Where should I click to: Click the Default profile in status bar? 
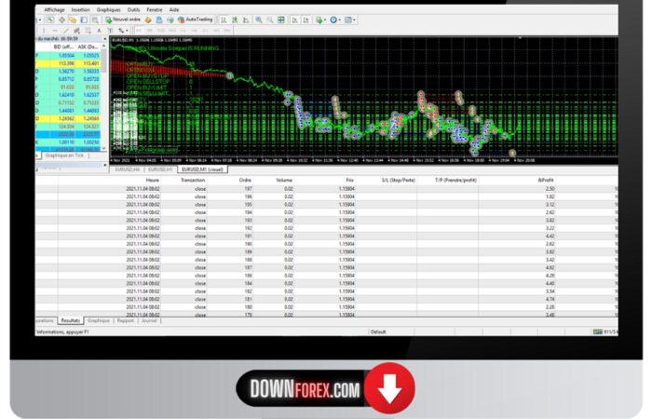[378, 331]
